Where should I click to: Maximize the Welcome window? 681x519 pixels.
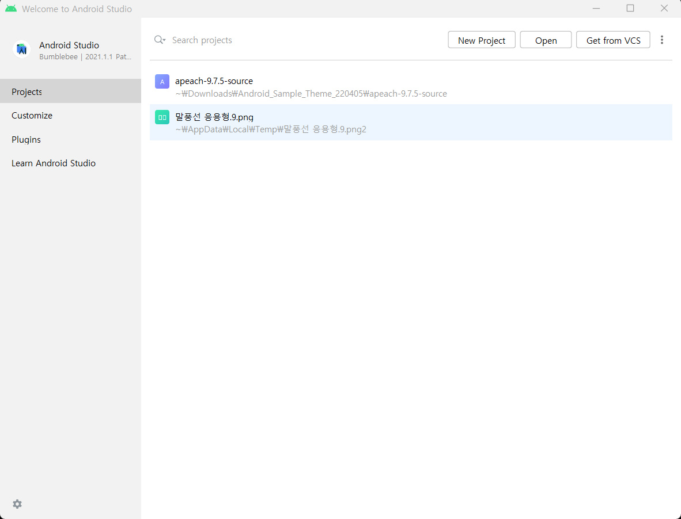(x=630, y=8)
